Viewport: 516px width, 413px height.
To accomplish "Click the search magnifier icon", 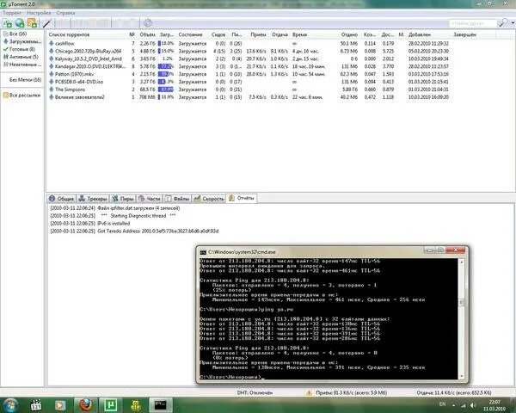I will pos(503,22).
